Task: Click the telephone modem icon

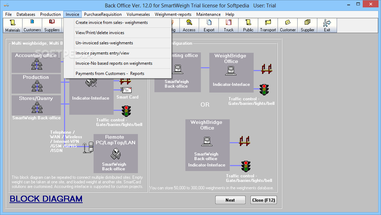Action: [x=88, y=147]
